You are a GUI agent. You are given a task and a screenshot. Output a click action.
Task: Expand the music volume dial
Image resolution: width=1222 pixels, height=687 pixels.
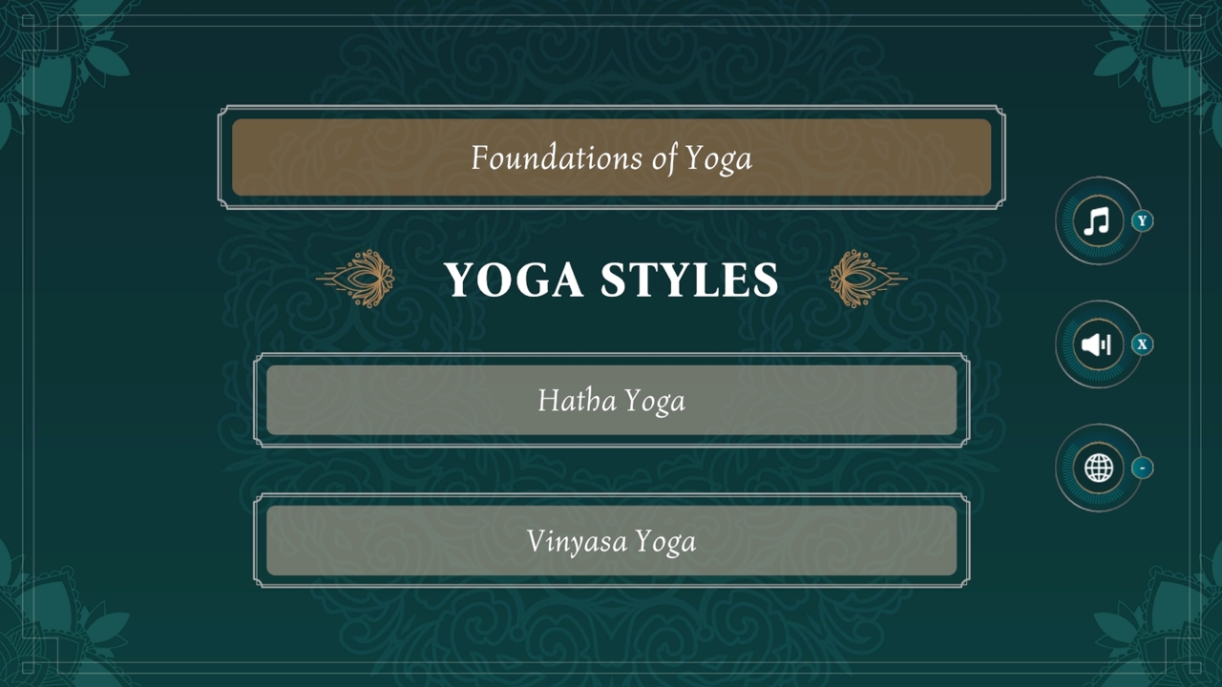[x=1097, y=221]
